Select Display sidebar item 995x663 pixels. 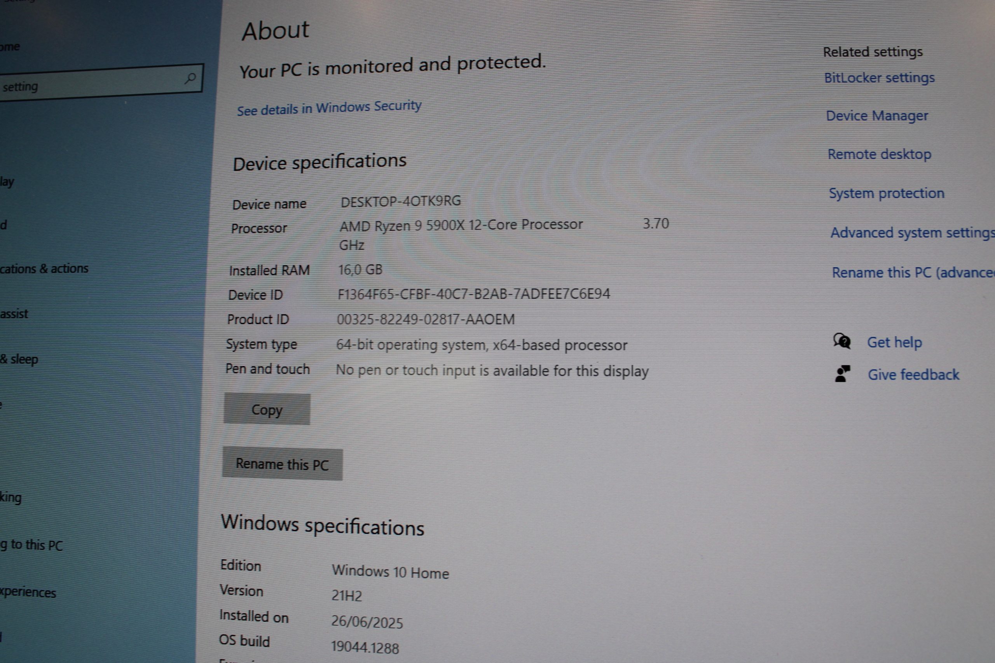point(7,182)
